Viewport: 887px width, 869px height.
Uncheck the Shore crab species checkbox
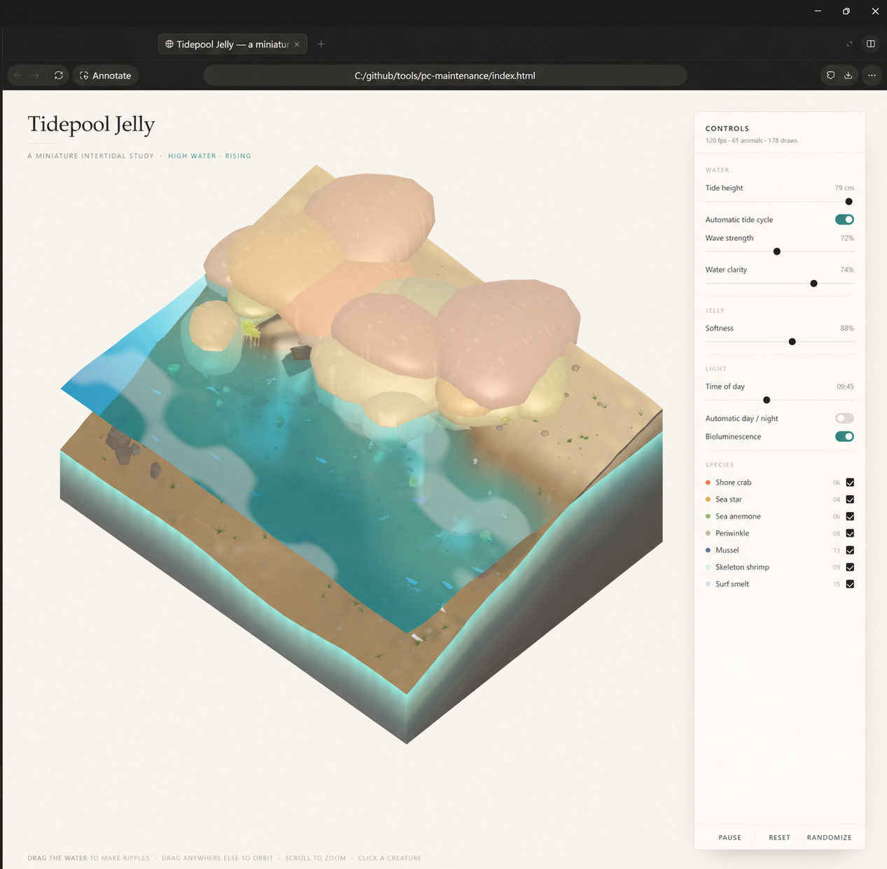pyautogui.click(x=850, y=482)
